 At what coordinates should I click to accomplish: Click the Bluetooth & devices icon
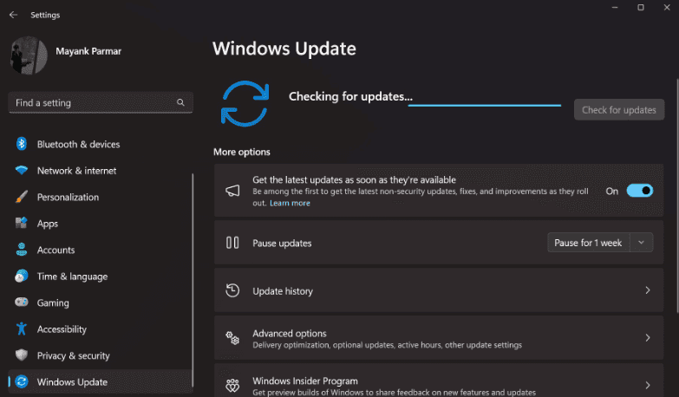21,144
